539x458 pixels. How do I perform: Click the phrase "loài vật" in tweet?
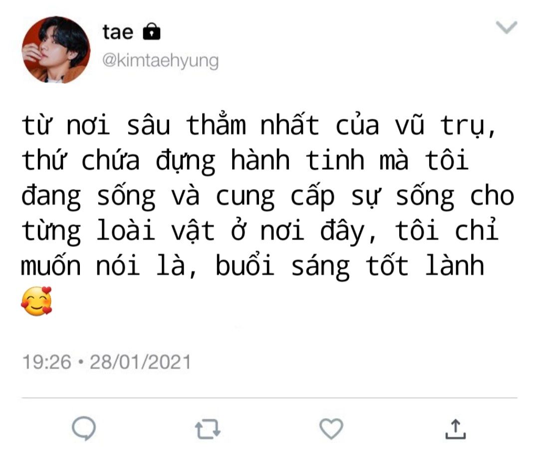pyautogui.click(x=155, y=231)
